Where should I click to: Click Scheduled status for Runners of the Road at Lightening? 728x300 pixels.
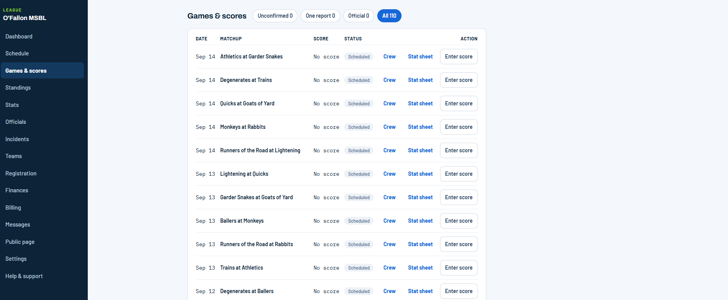point(359,150)
